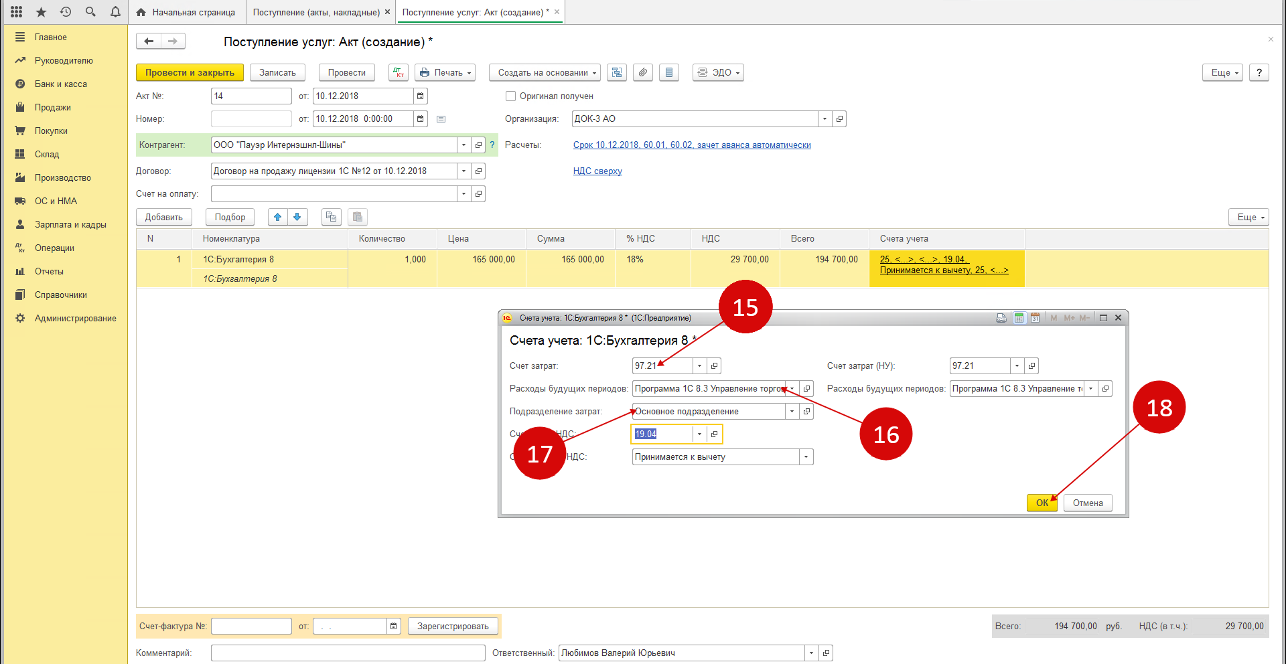The width and height of the screenshot is (1286, 664).
Task: Open attached files paperclip icon
Action: [643, 72]
